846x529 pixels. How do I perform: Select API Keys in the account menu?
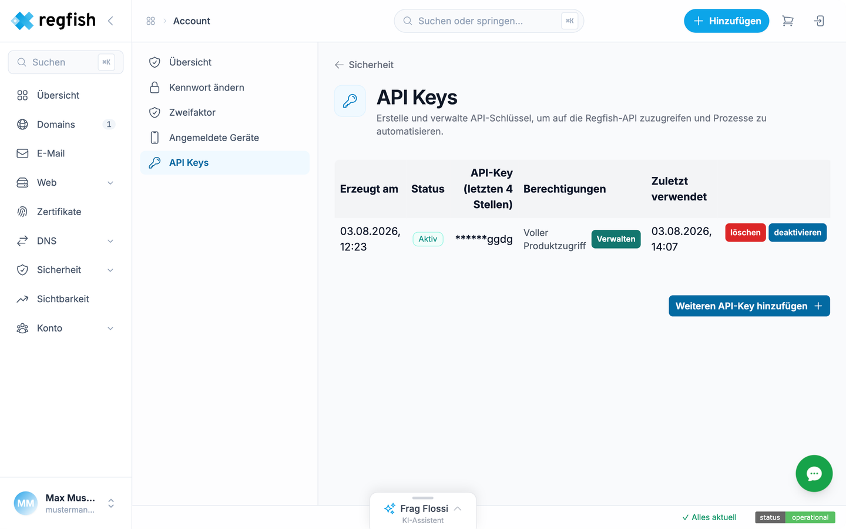[224, 163]
